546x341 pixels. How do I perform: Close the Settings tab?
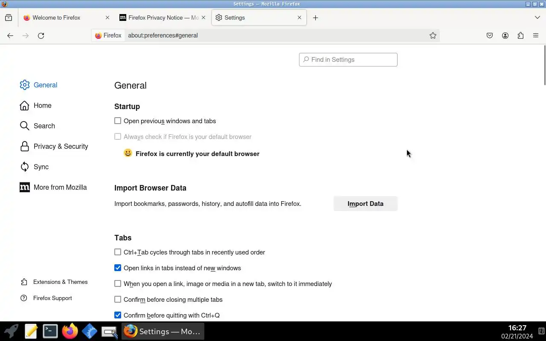[x=299, y=17]
